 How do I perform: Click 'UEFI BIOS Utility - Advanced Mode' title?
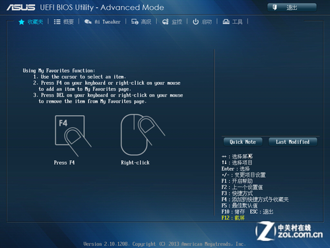(102, 7)
